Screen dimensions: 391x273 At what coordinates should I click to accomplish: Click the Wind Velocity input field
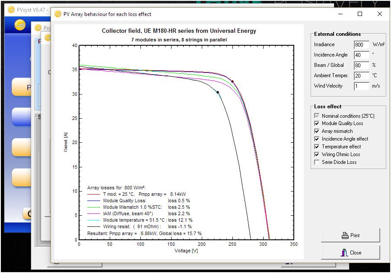(362, 86)
